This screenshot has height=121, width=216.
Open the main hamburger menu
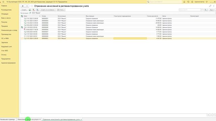(x=3, y=2)
